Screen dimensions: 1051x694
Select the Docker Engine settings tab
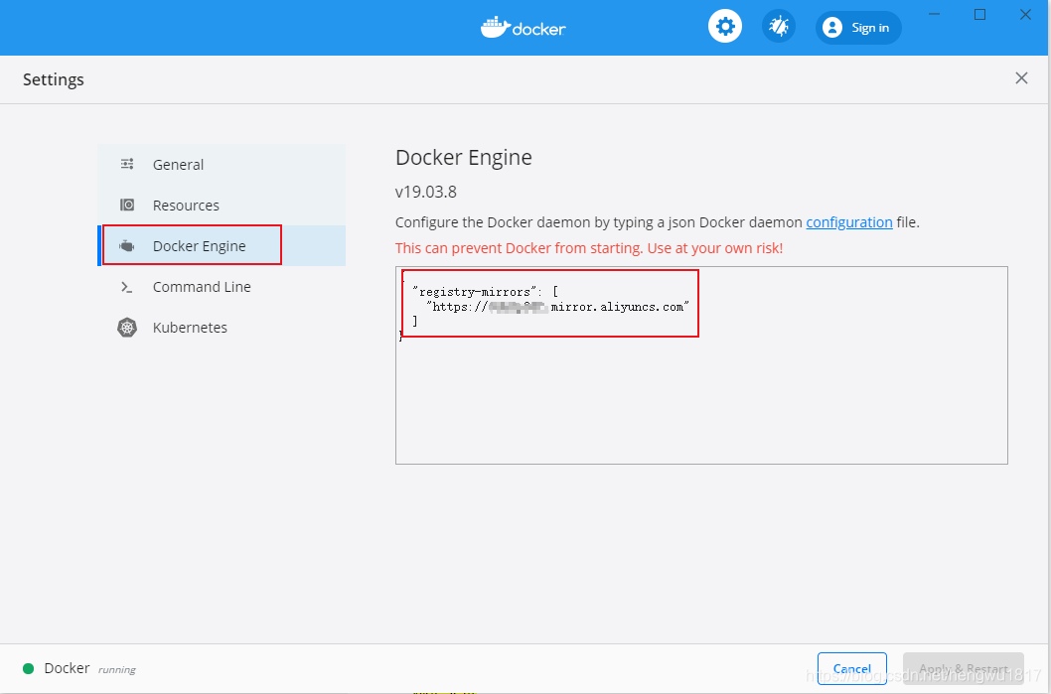222,246
